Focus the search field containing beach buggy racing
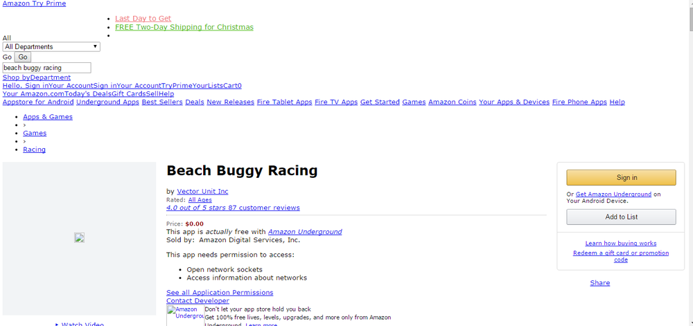Viewport: 693px width, 326px height. [47, 68]
